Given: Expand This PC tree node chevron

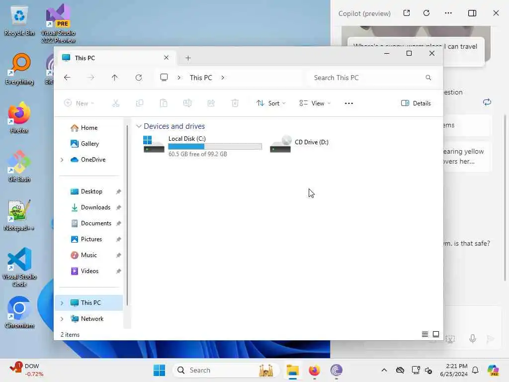Looking at the screenshot, I should (62, 303).
